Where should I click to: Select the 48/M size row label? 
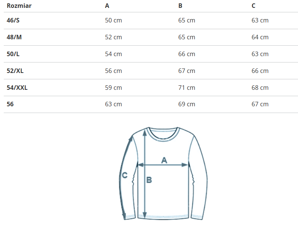(14, 37)
